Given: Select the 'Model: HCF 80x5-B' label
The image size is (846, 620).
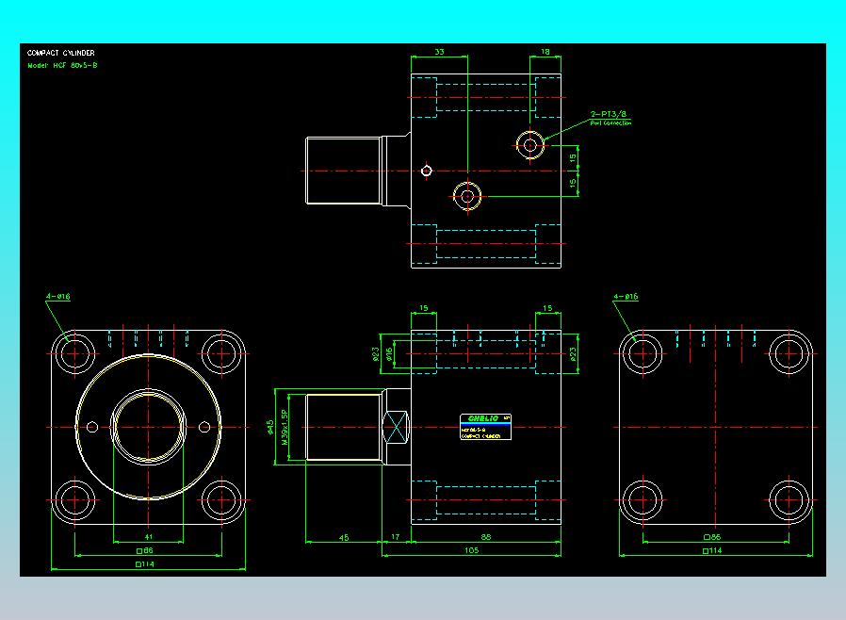Looking at the screenshot, I should 62,65.
